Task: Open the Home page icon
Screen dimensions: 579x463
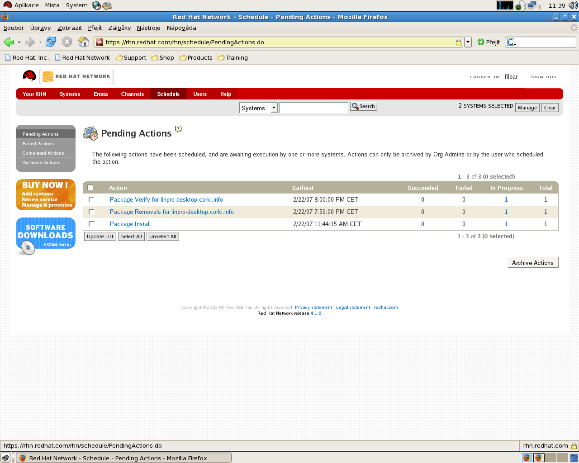Action: click(x=84, y=42)
